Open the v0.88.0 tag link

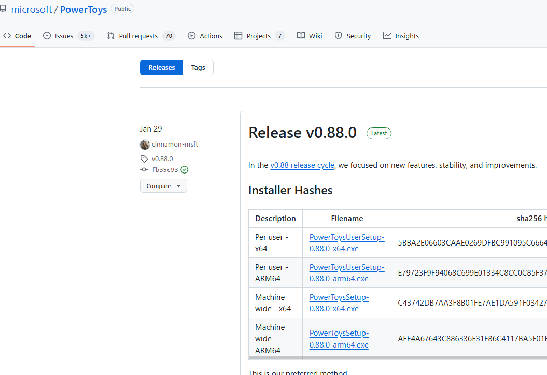click(x=162, y=159)
